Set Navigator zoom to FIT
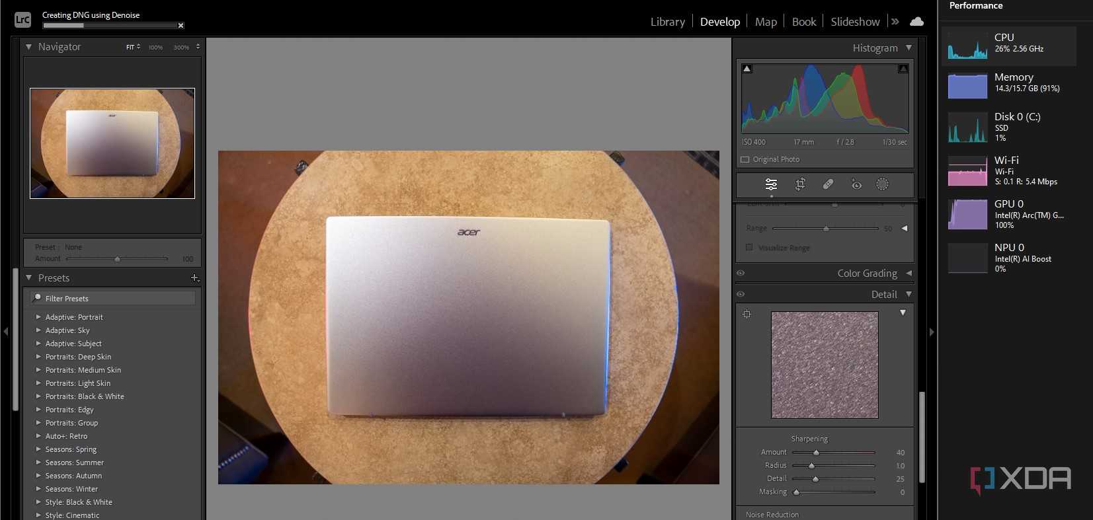 [x=130, y=48]
